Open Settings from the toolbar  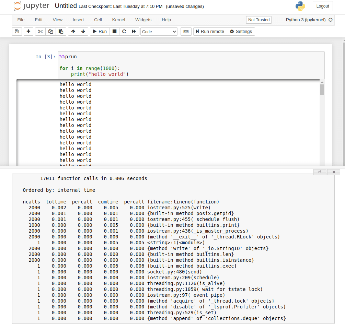tap(241, 31)
